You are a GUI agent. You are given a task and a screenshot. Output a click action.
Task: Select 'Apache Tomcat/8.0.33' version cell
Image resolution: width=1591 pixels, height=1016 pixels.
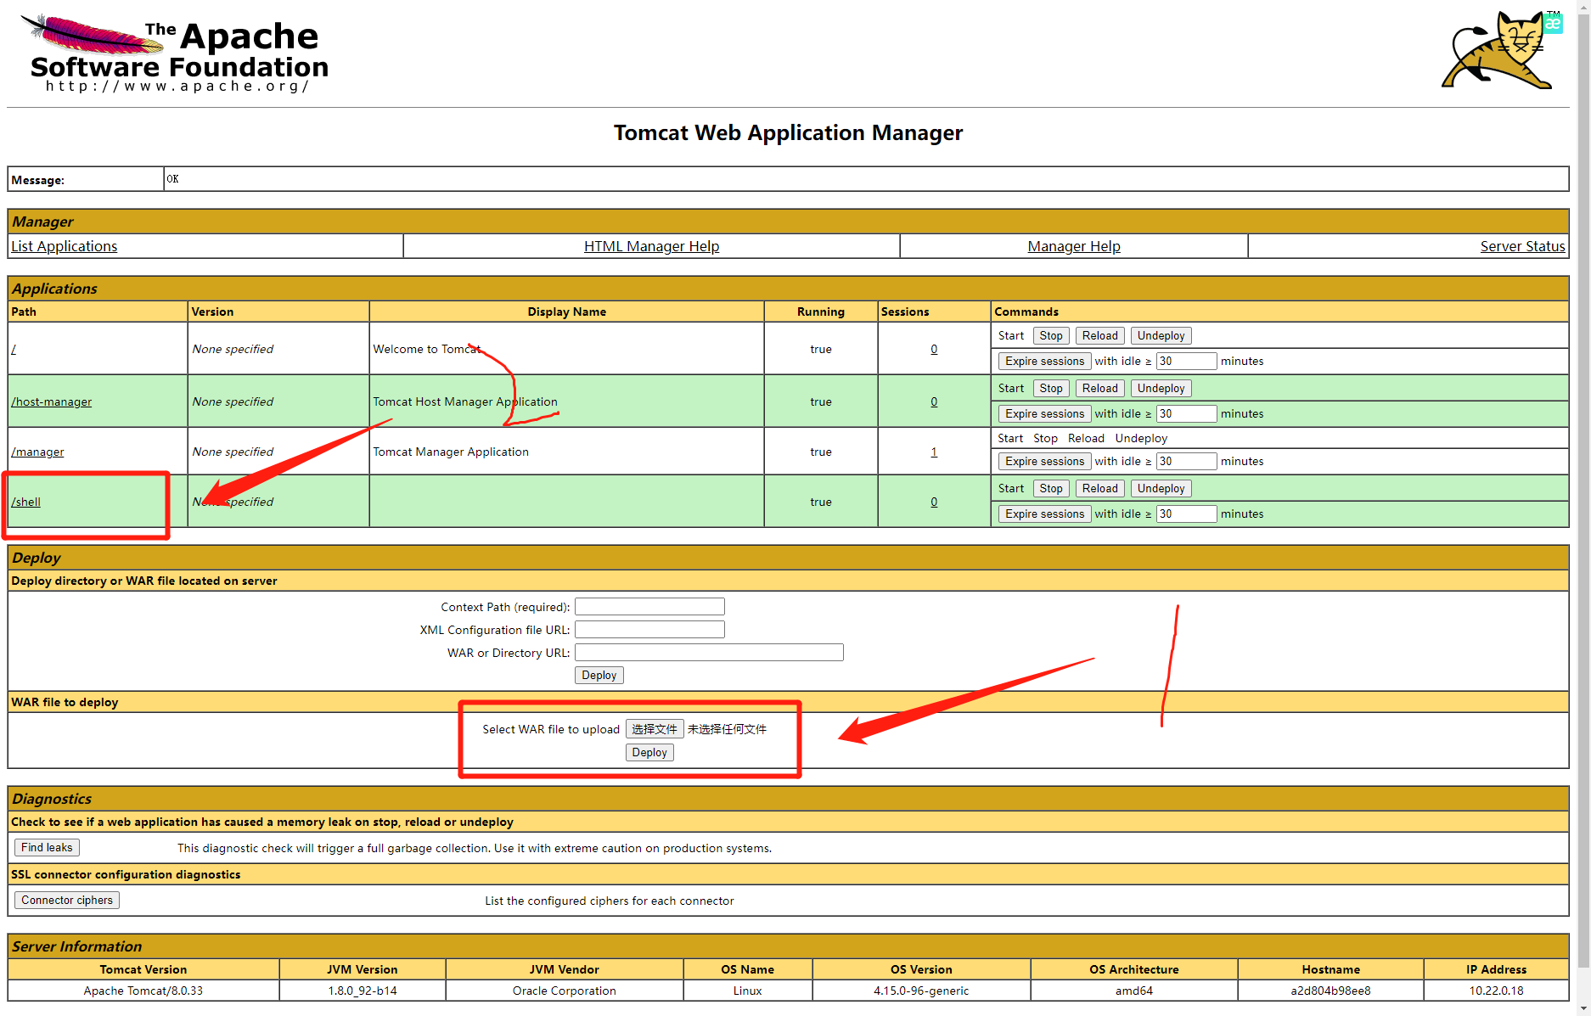pyautogui.click(x=143, y=991)
